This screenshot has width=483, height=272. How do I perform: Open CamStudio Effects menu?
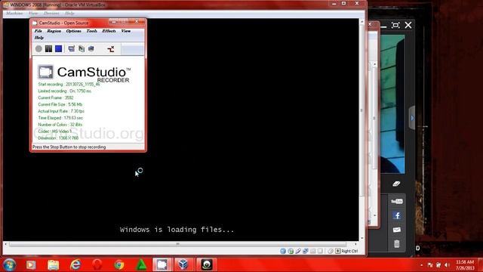(109, 31)
